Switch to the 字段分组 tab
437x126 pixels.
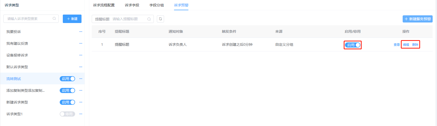[157, 5]
